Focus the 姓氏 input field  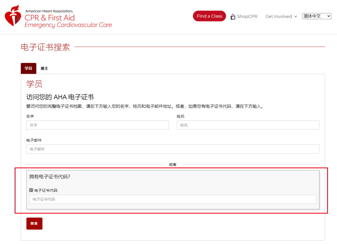[248, 125]
